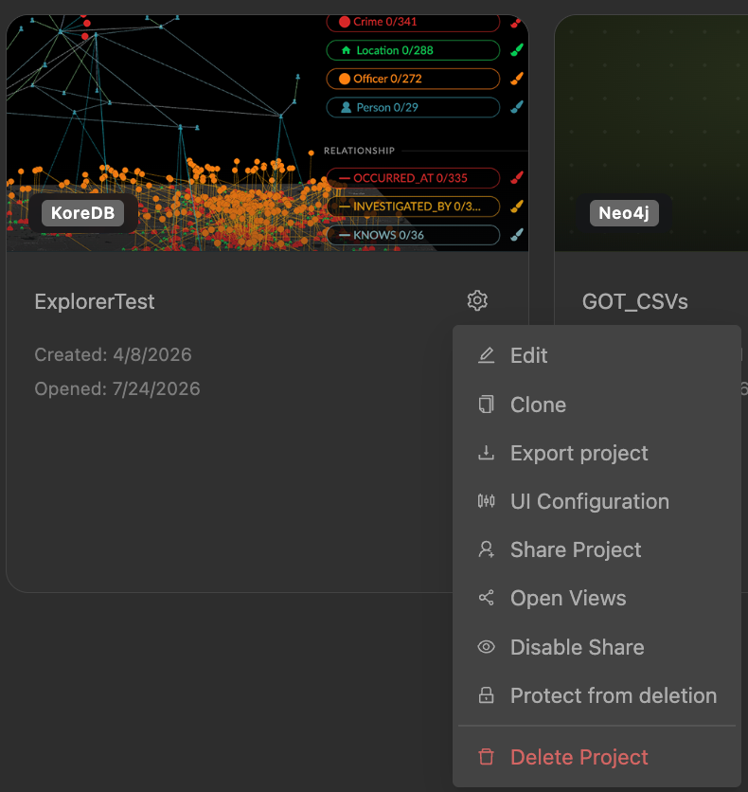Click the Export project download icon
Image resolution: width=748 pixels, height=792 pixels.
click(x=486, y=453)
